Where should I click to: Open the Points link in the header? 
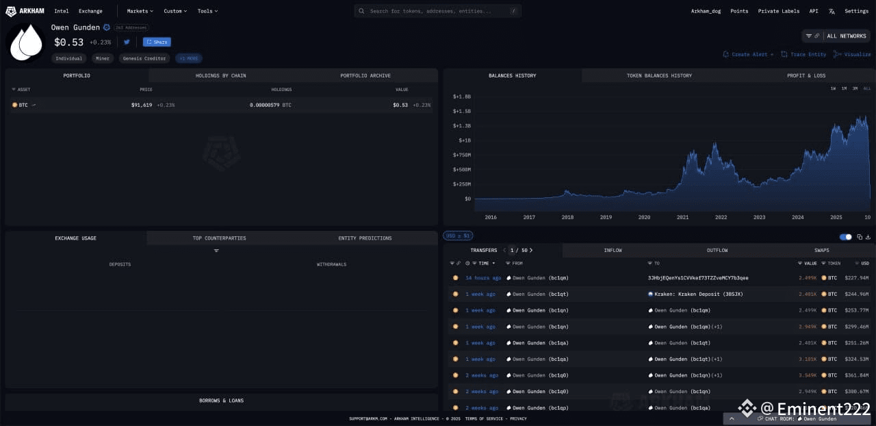(739, 11)
